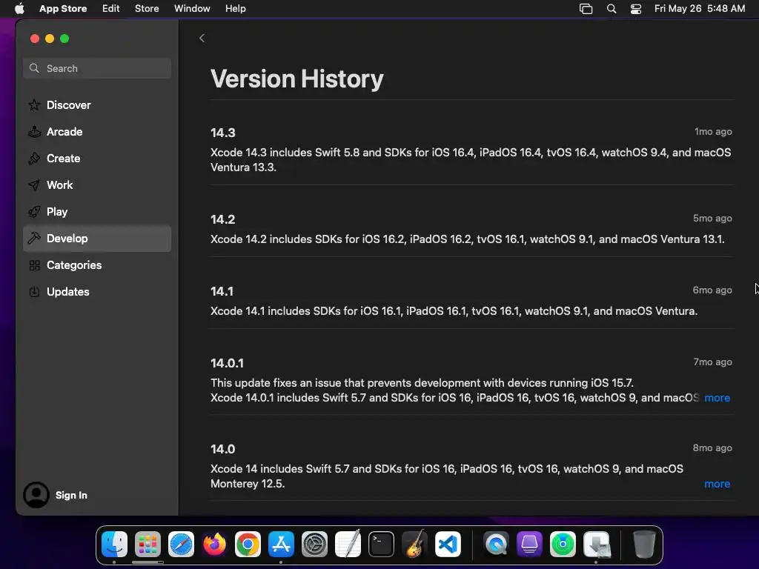759x569 pixels.
Task: Open QuickTime Player from the Dock
Action: tap(496, 545)
